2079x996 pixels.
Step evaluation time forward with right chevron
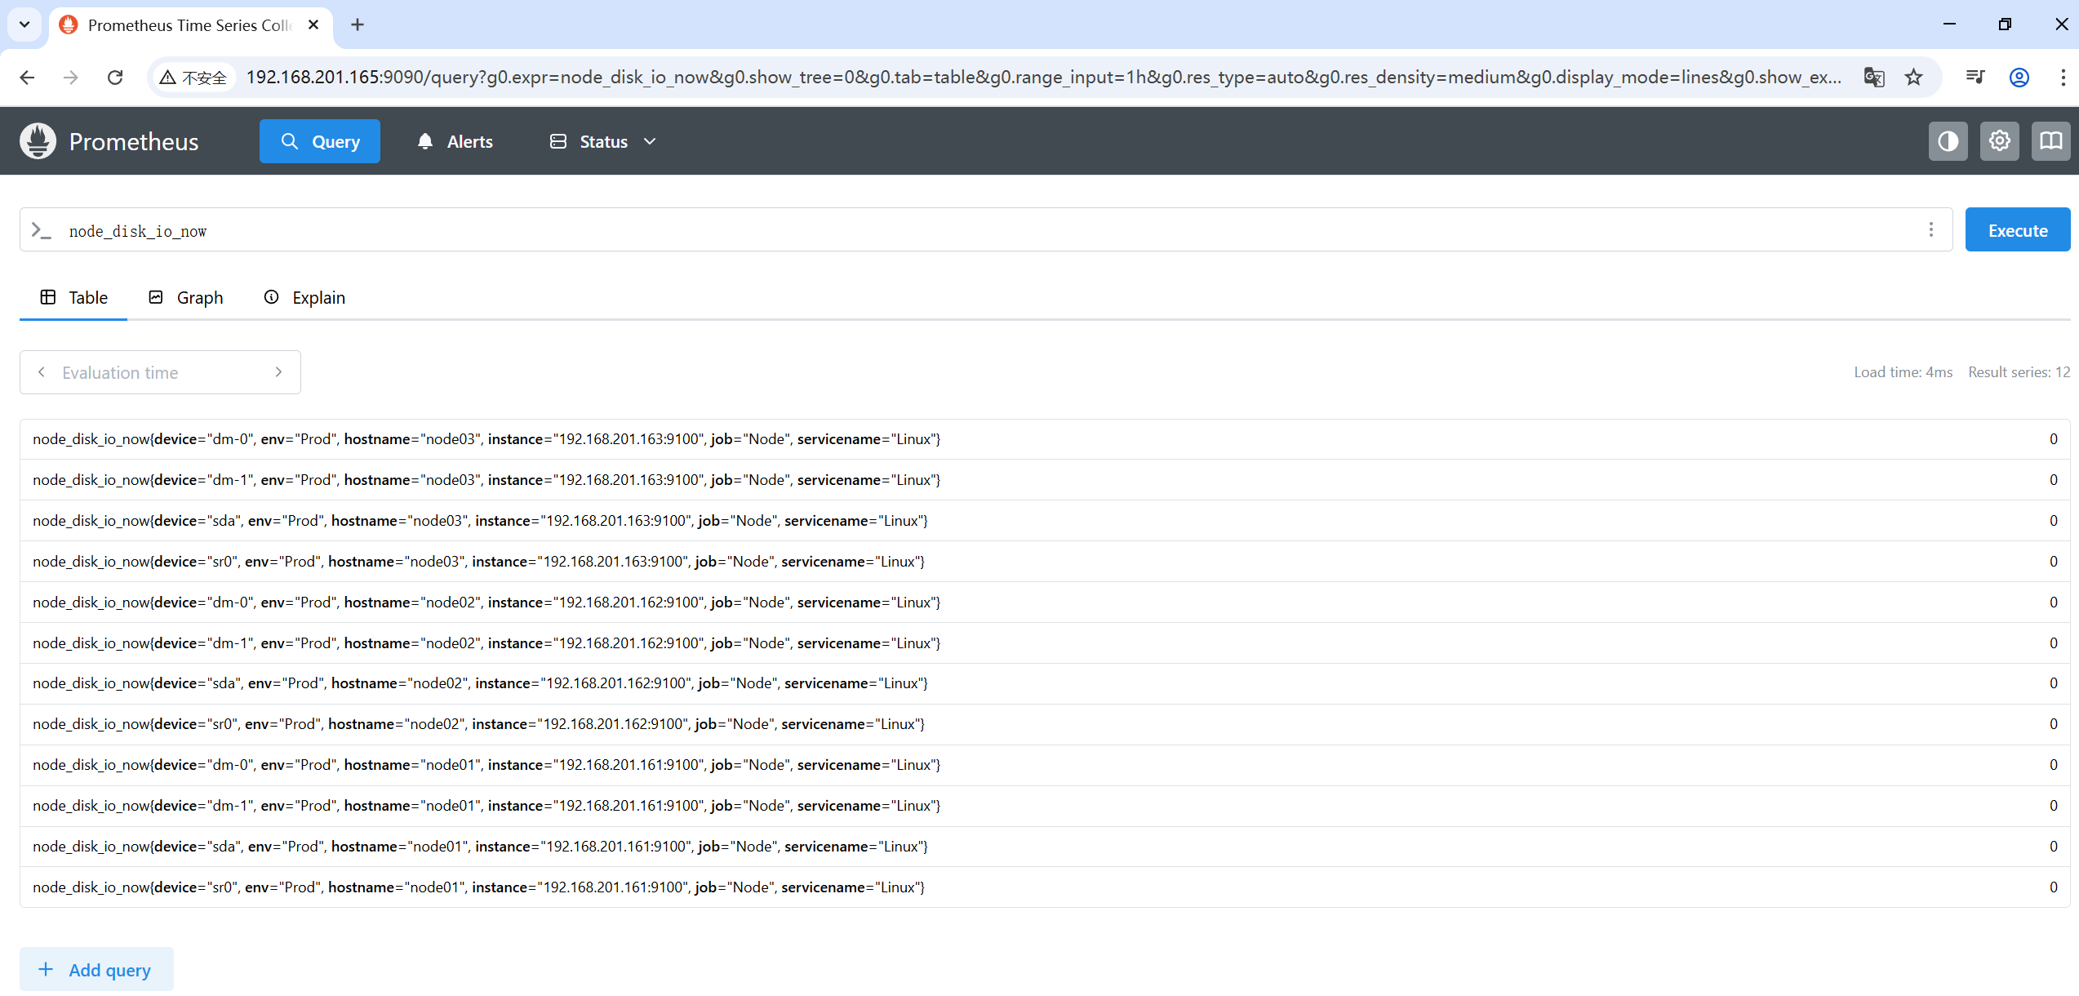coord(278,372)
